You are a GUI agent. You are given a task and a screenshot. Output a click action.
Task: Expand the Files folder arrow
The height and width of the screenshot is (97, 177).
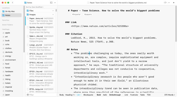click(53, 11)
